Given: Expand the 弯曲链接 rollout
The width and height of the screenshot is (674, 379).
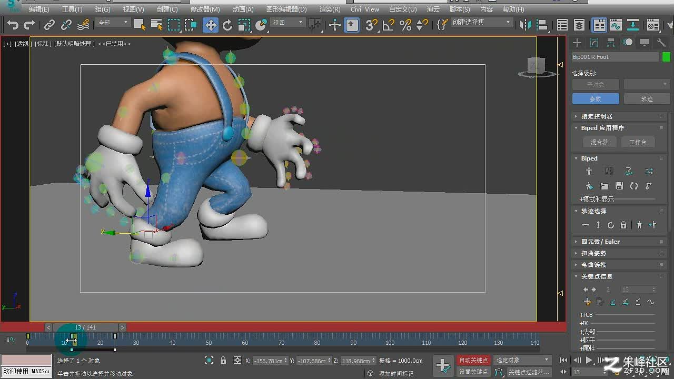Looking at the screenshot, I should click(x=620, y=265).
